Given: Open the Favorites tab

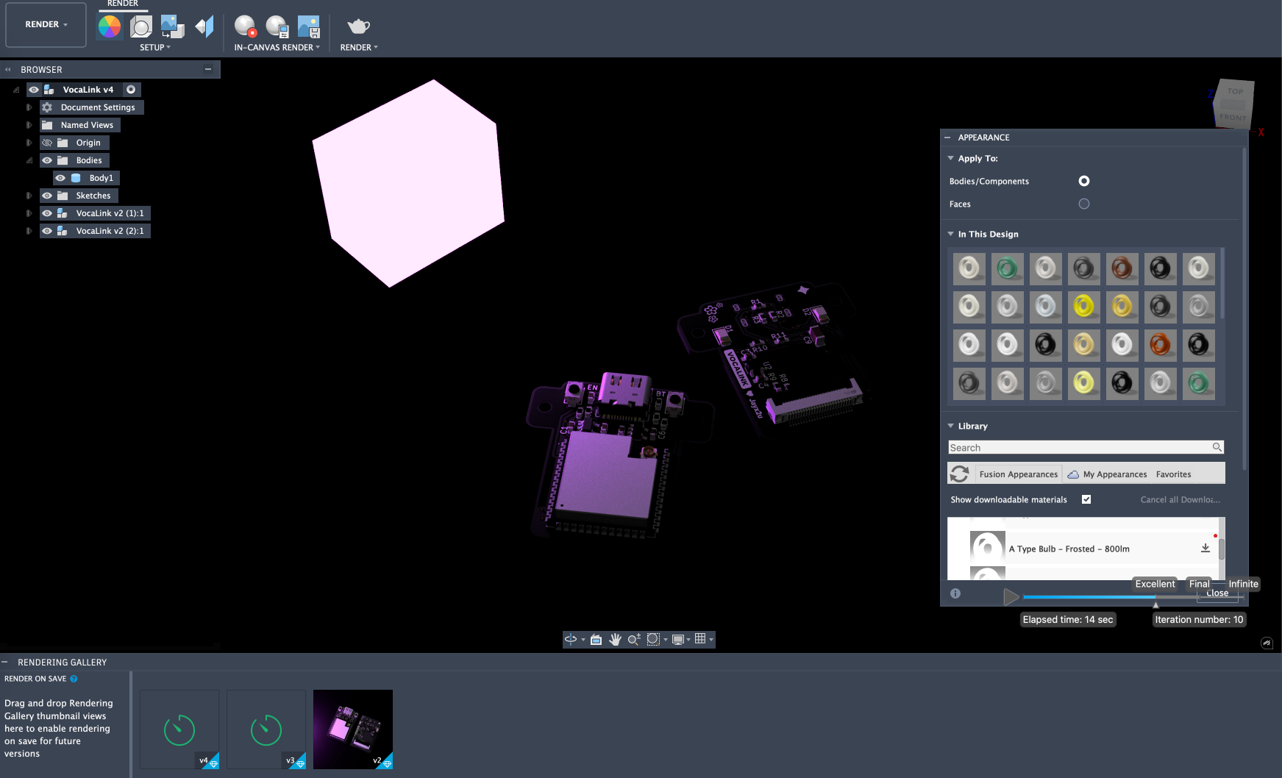Looking at the screenshot, I should click(x=1173, y=474).
